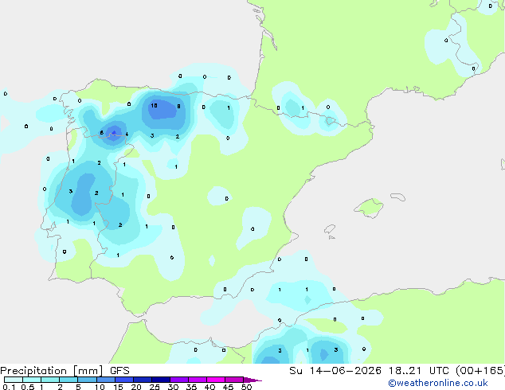Click the 15 to 20 mm legend swatch
The height and width of the screenshot is (390, 505).
pos(123,380)
